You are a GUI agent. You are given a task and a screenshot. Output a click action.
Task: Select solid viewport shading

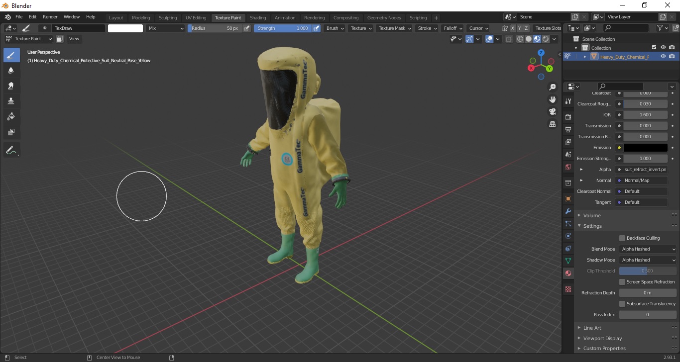[x=529, y=39]
